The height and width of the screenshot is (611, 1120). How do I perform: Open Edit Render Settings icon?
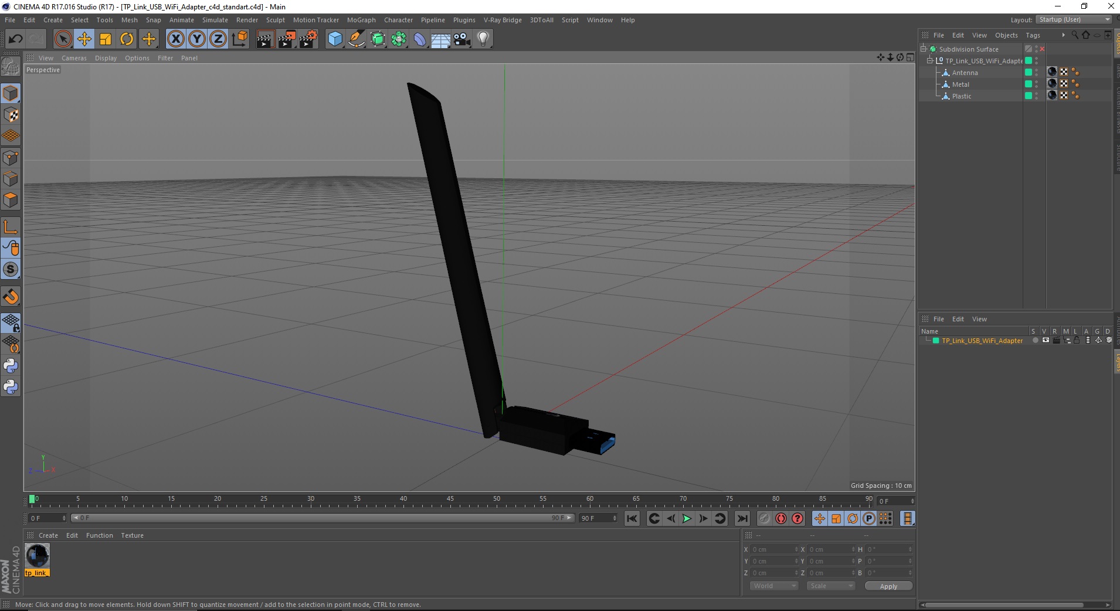(308, 39)
